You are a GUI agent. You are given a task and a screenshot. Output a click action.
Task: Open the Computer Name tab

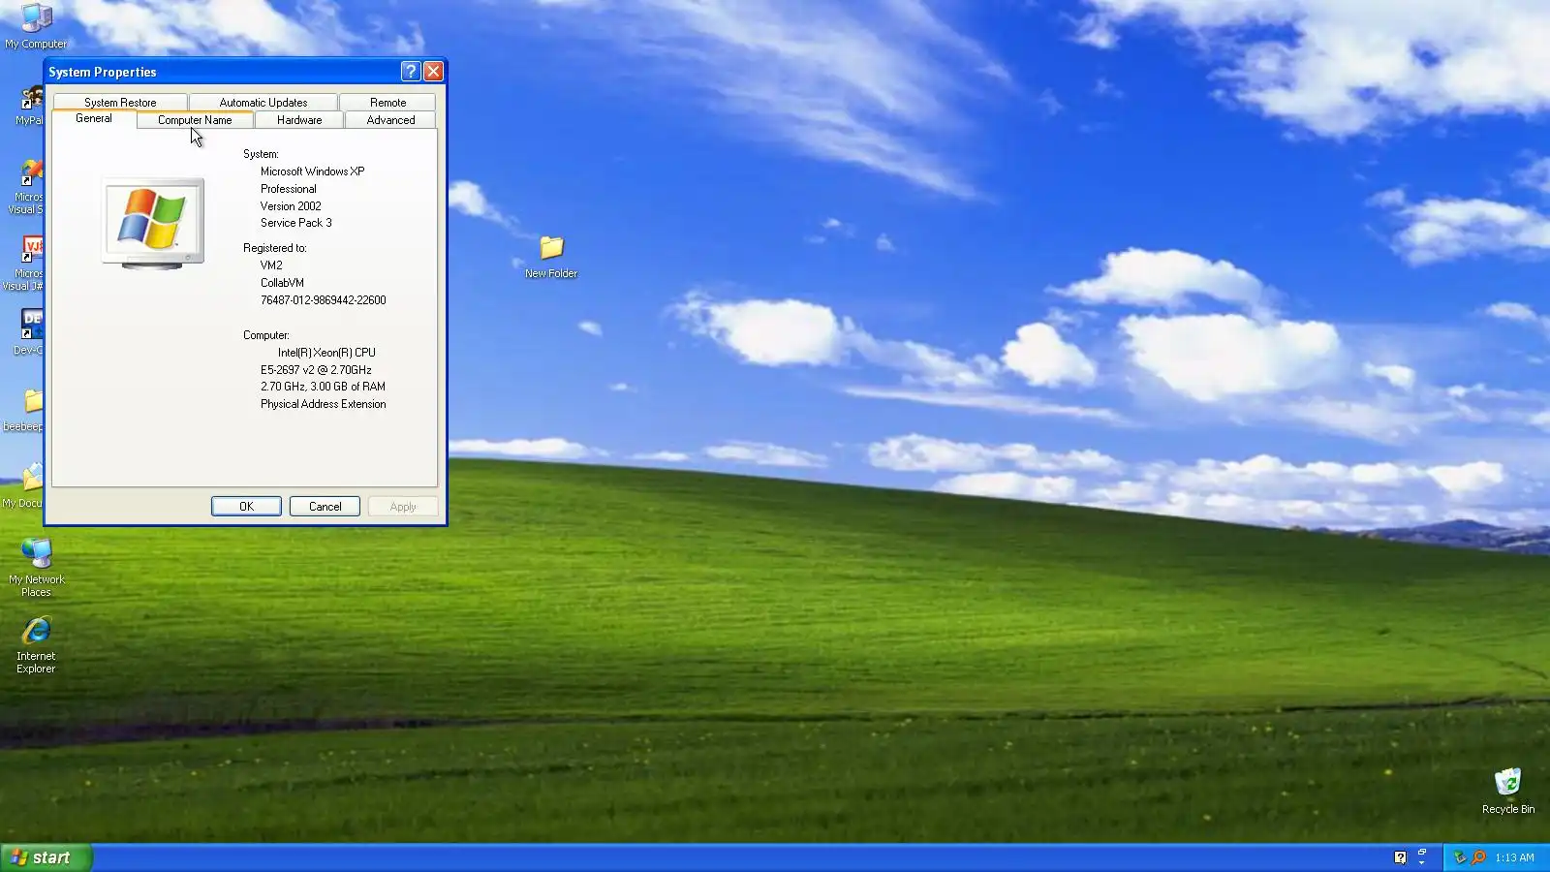[x=195, y=120]
